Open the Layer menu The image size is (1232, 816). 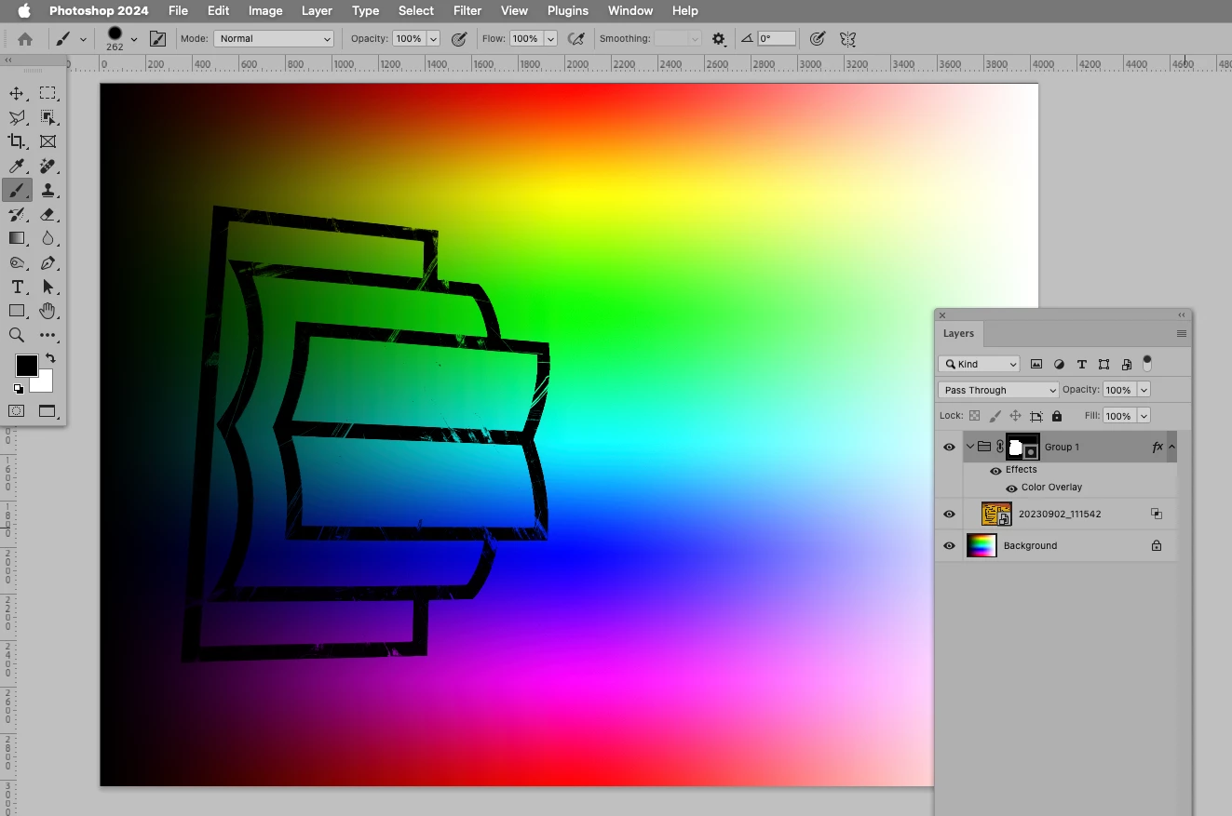pos(317,10)
